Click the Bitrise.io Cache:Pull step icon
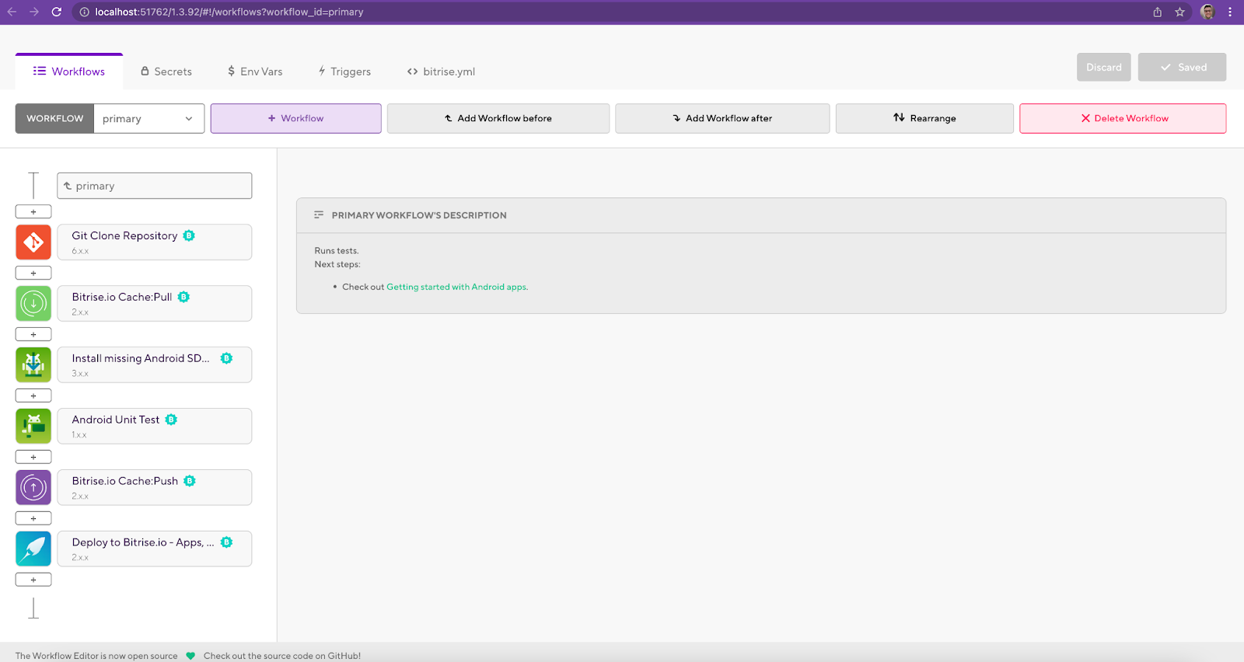1244x662 pixels. [33, 304]
